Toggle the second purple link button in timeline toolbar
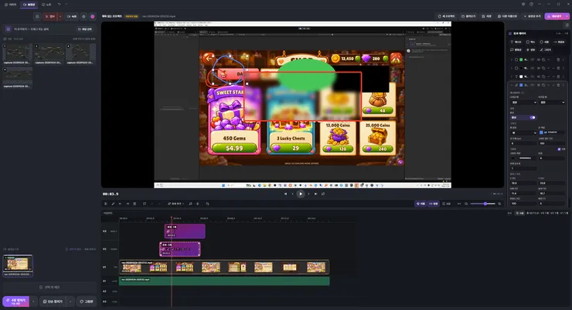The height and width of the screenshot is (310, 572). pyautogui.click(x=434, y=204)
